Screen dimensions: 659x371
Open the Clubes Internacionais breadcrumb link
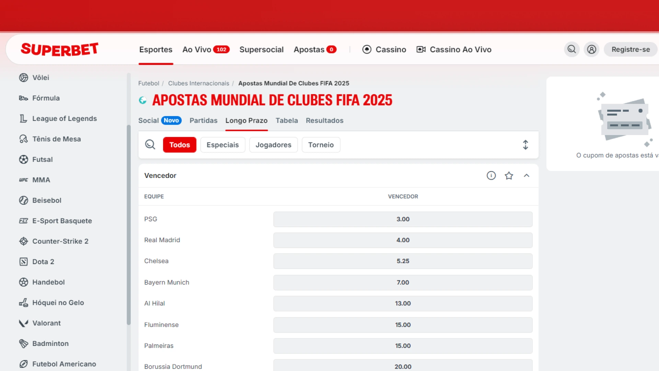(x=199, y=83)
